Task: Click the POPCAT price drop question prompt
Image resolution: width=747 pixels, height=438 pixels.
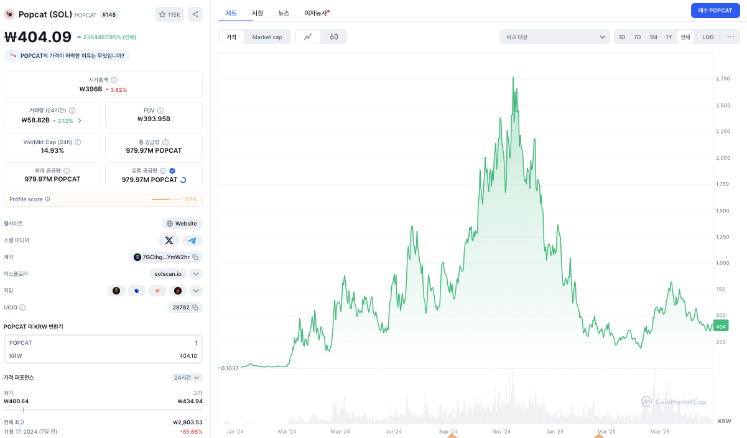Action: [x=67, y=56]
